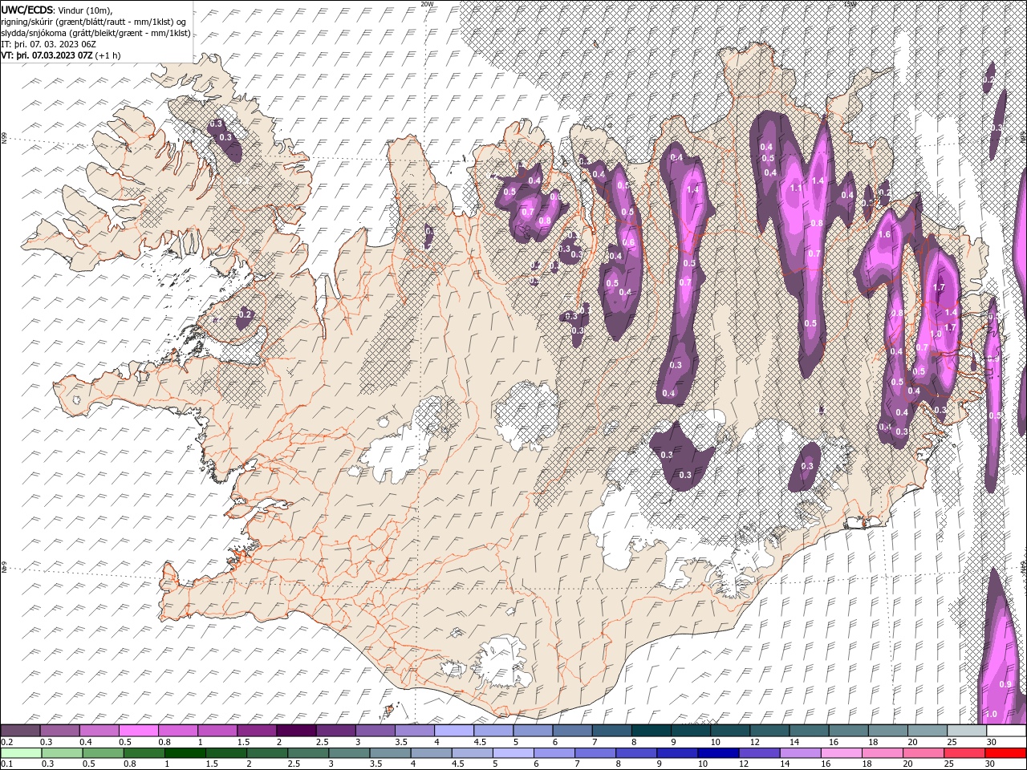Select lower legend swatch between 14 and 16
This screenshot has width=1027, height=770.
(800, 752)
